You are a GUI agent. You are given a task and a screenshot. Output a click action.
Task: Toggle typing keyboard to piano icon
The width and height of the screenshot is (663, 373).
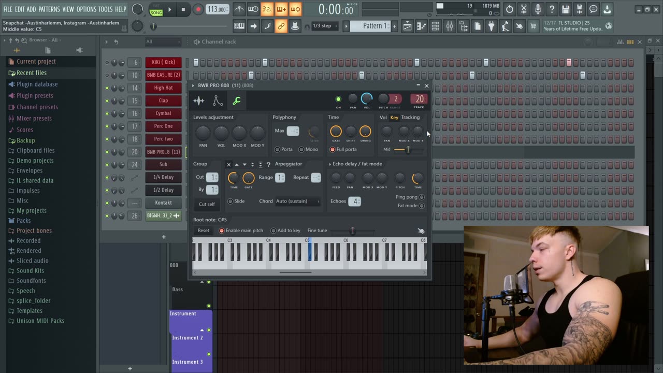point(239,26)
